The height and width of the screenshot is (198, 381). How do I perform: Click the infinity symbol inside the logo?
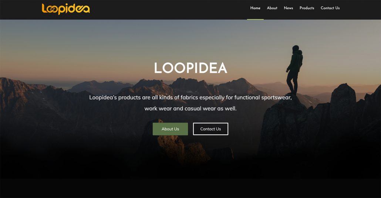tap(51, 10)
